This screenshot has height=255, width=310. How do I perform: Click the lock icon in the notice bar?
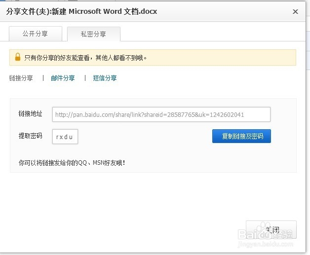click(x=18, y=57)
